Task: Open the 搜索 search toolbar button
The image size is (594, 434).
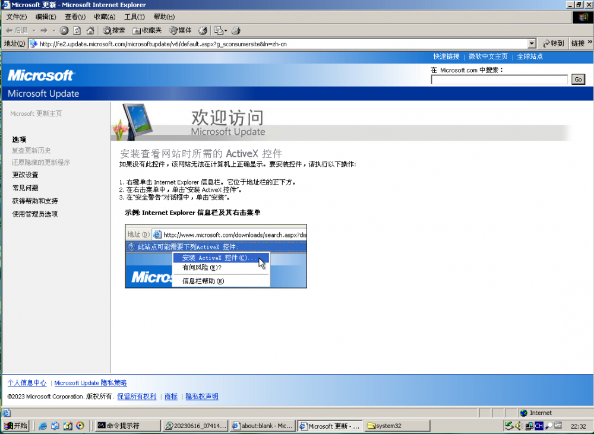Action: pos(114,31)
